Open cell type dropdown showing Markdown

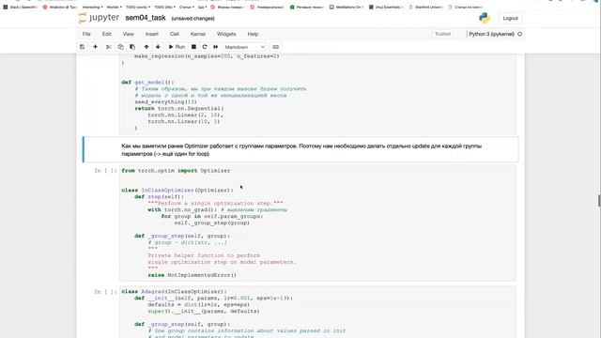point(244,47)
